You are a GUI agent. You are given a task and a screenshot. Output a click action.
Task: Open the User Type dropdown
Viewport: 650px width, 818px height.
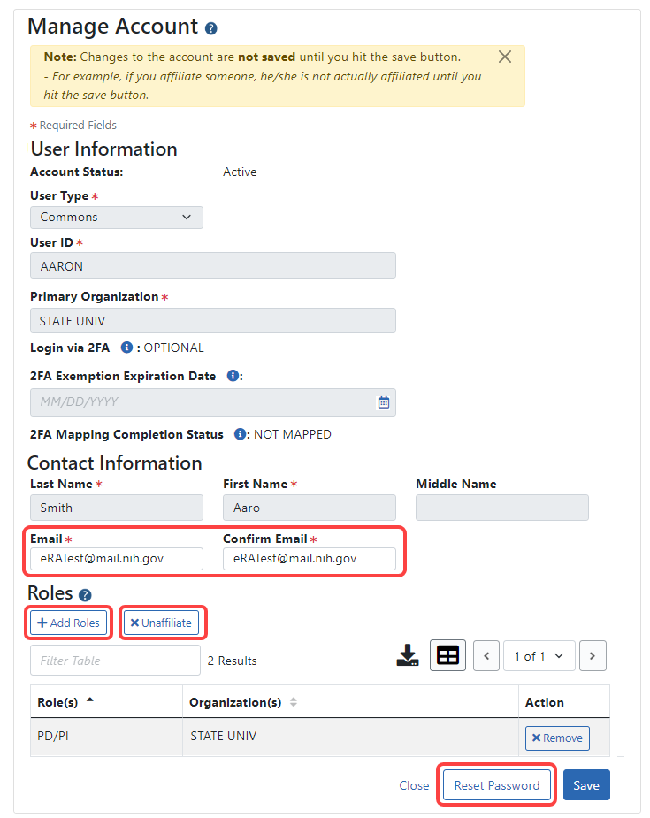click(x=117, y=217)
